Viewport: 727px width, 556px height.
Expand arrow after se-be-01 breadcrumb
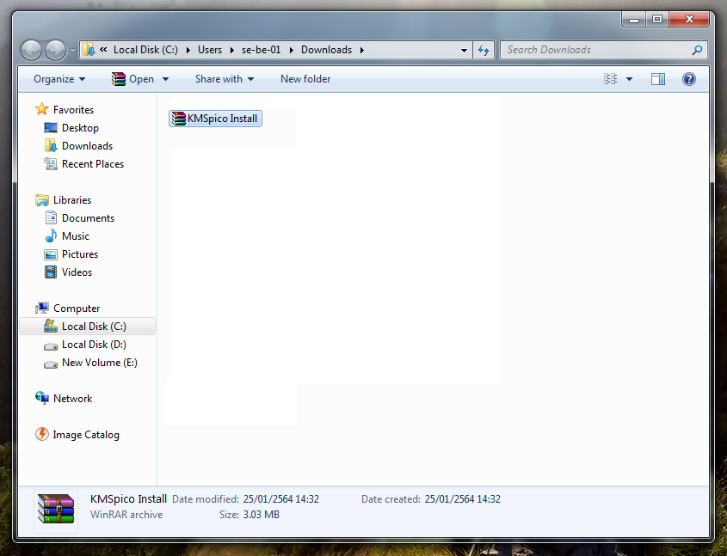click(291, 50)
